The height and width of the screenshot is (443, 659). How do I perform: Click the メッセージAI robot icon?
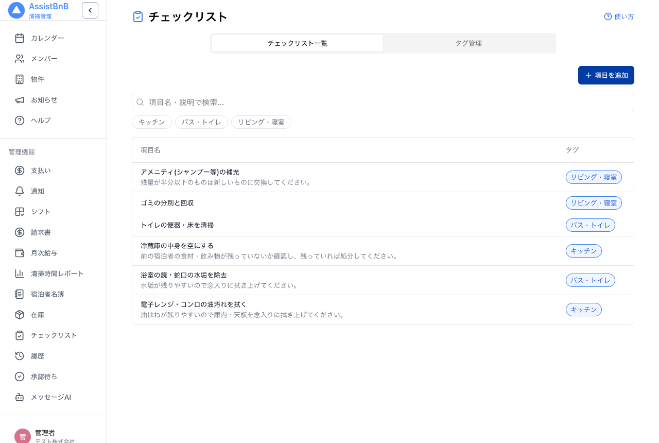pyautogui.click(x=20, y=397)
